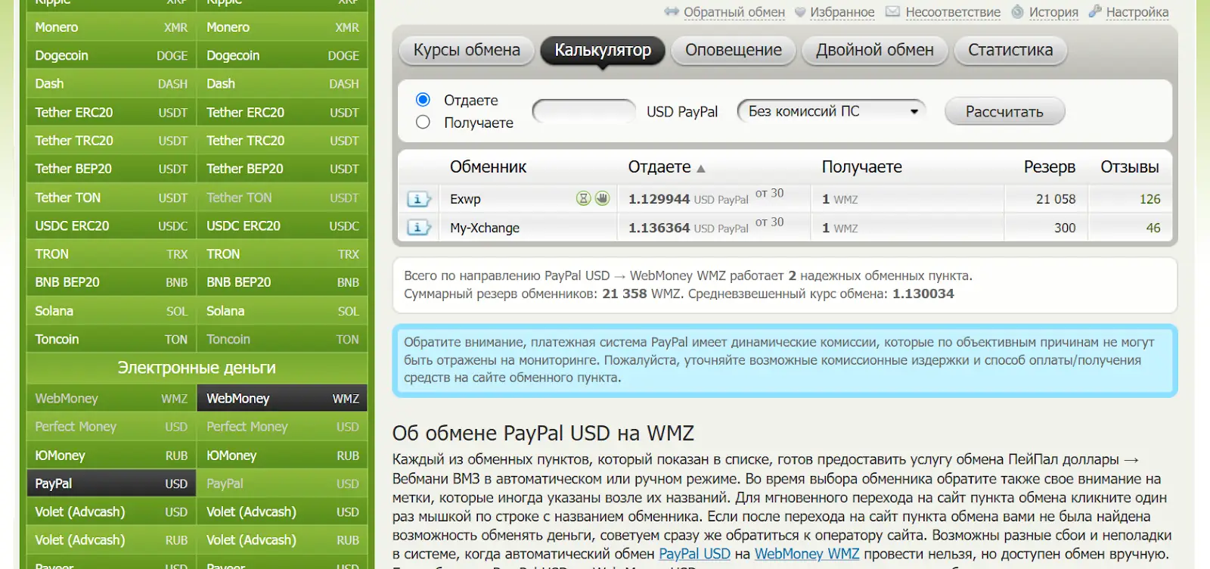Select Dash in give column
Viewport: 1210px width, 569px height.
111,84
